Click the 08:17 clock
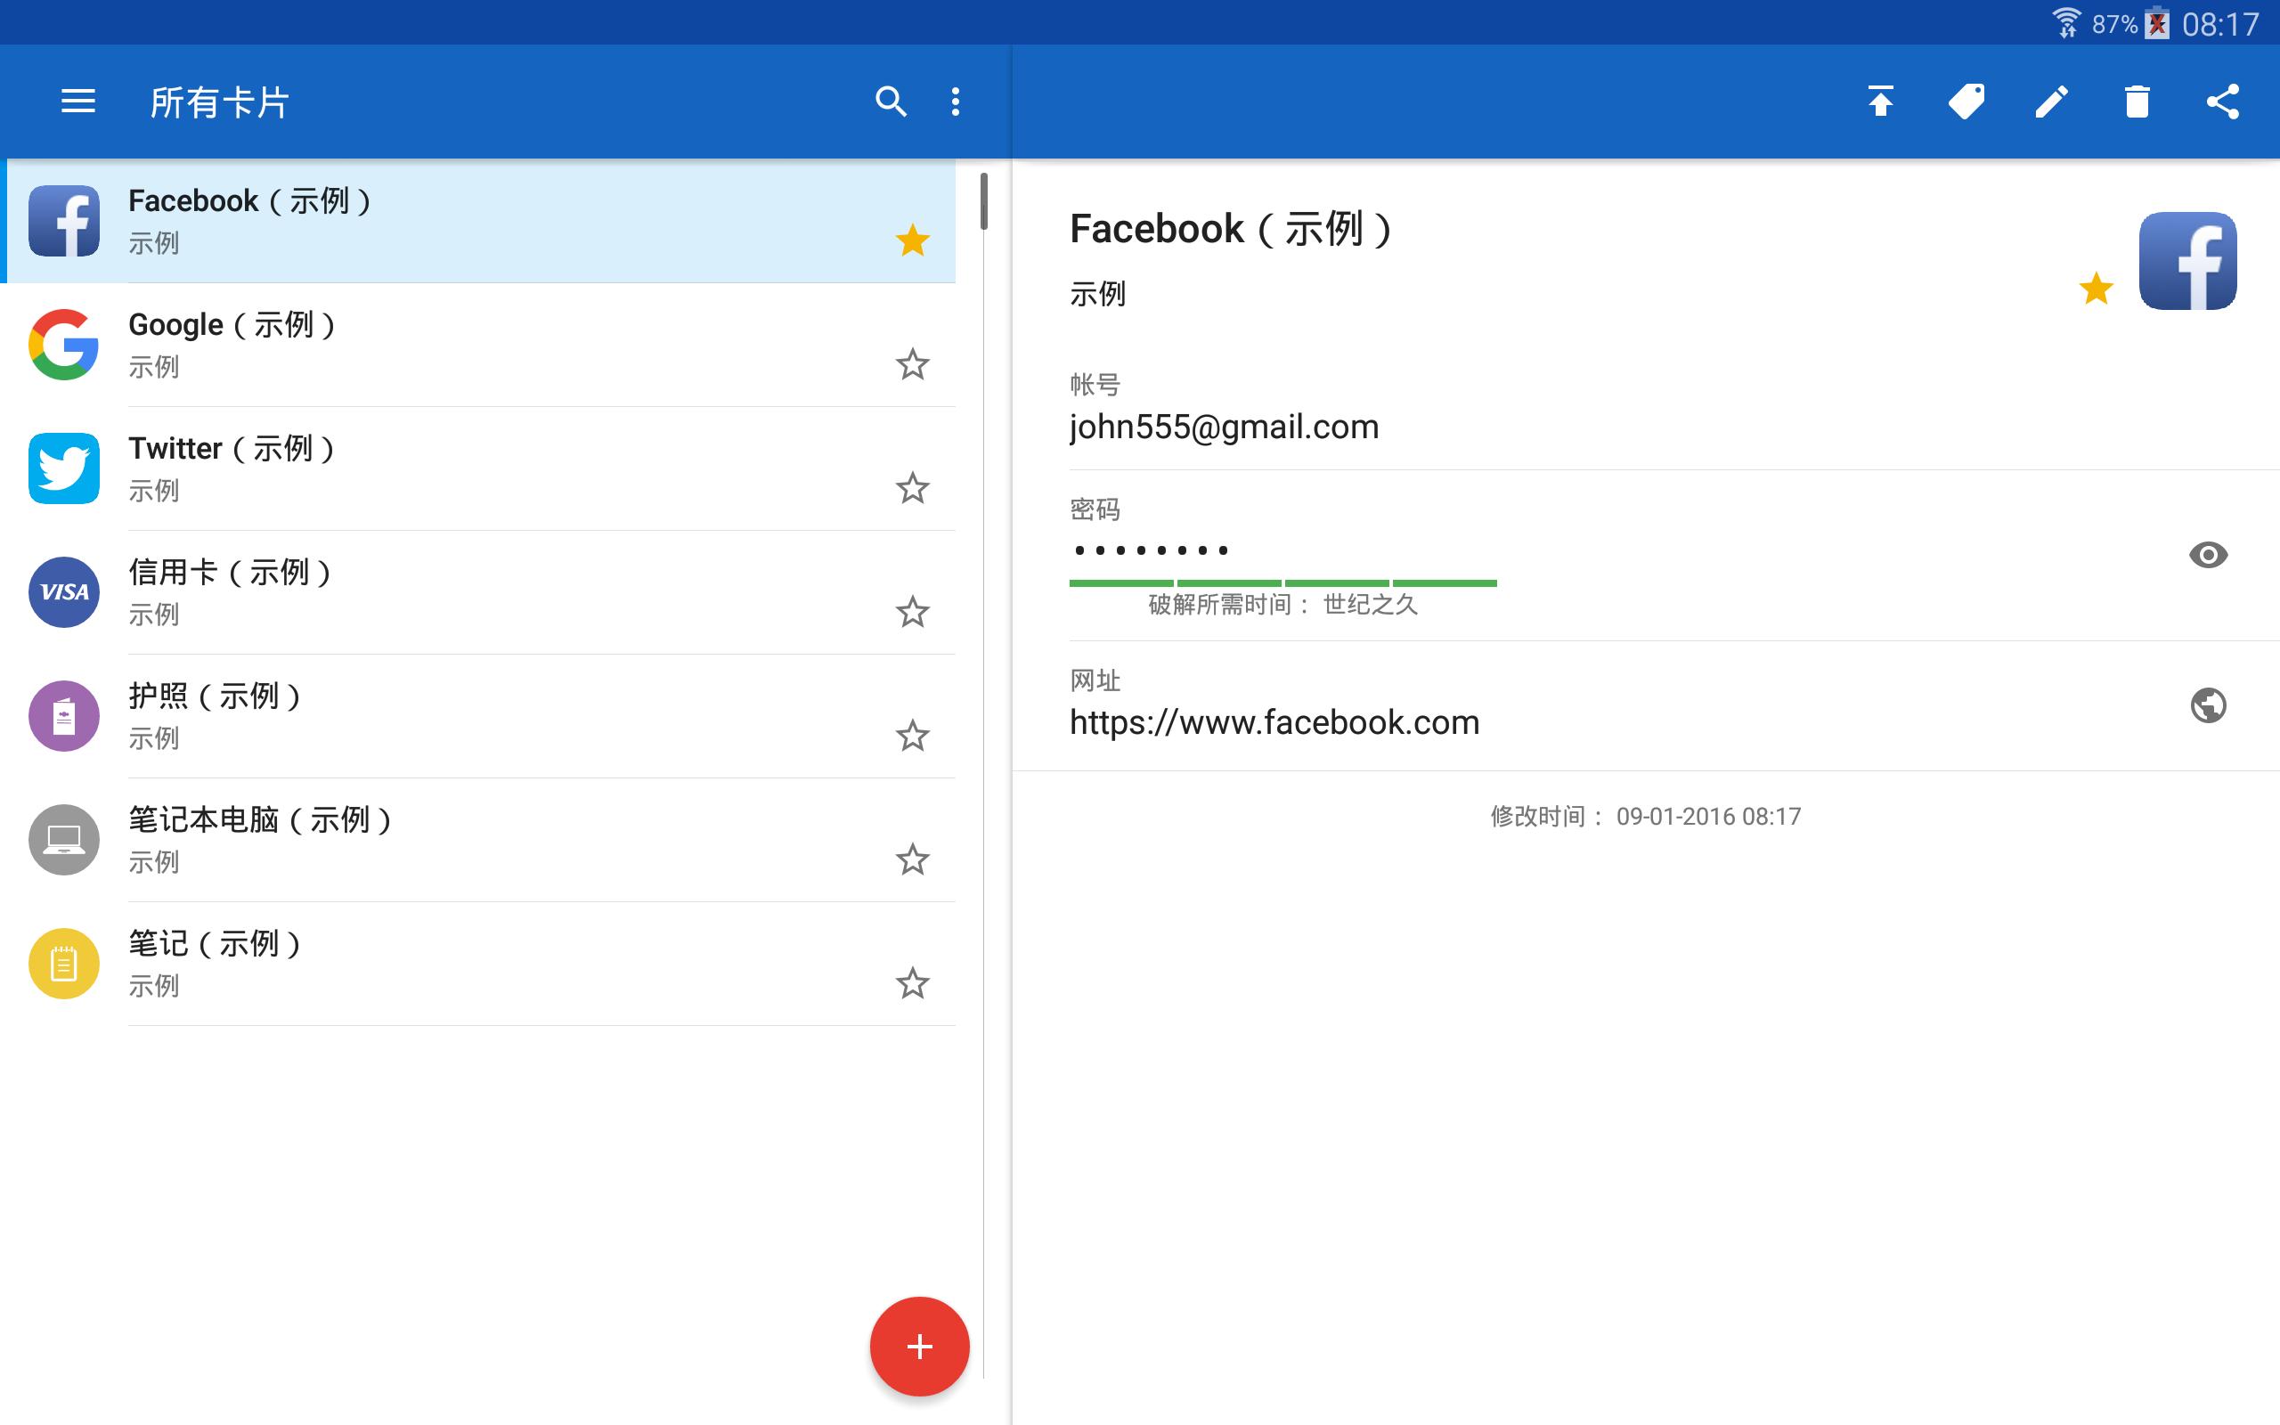2280x1425 pixels. 2220,23
